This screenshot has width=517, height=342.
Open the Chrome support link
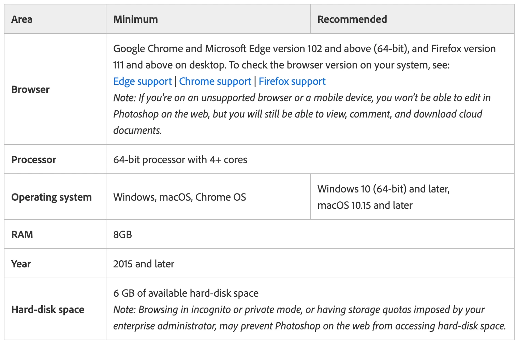pyautogui.click(x=215, y=81)
